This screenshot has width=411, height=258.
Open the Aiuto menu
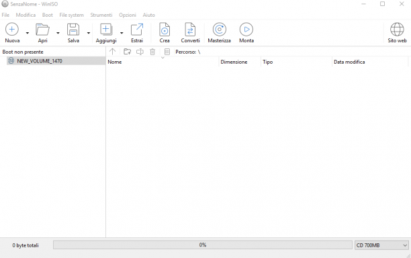pyautogui.click(x=149, y=15)
